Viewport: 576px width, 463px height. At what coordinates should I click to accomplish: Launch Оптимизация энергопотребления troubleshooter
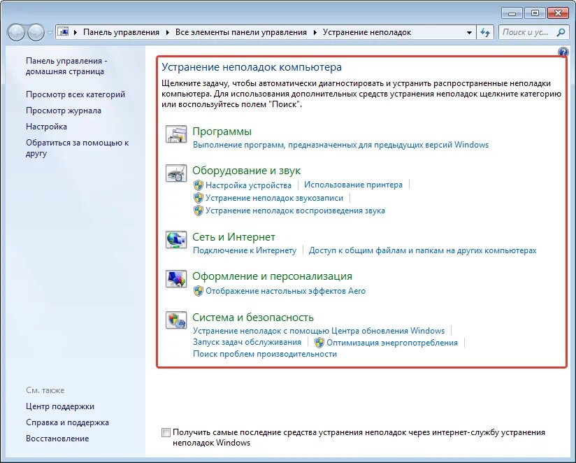[392, 343]
